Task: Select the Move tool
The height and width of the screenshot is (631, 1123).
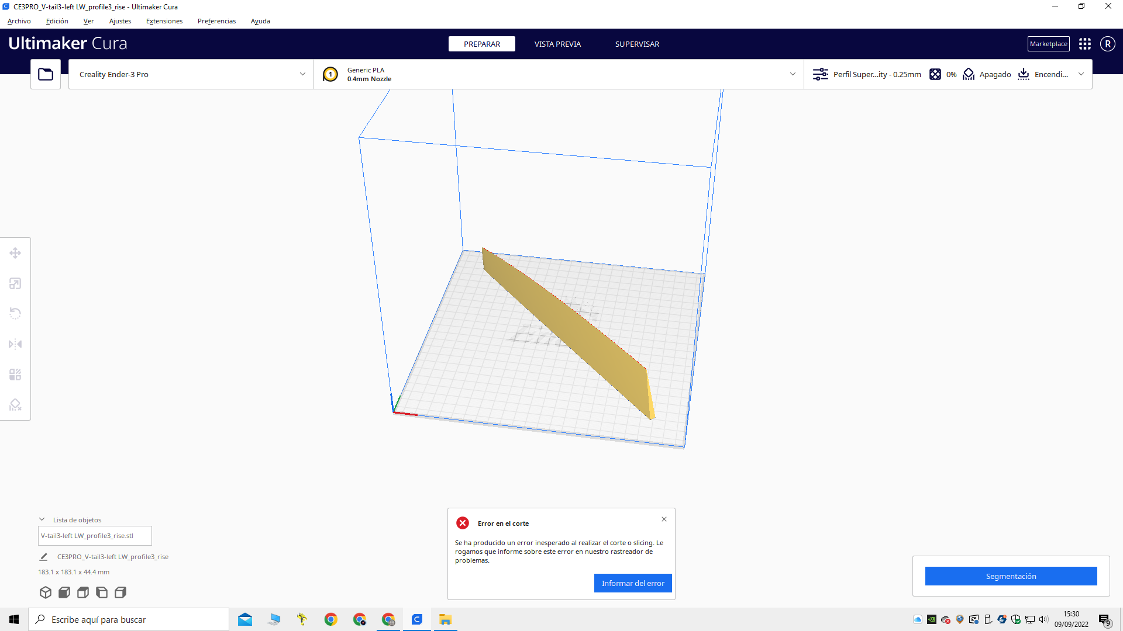Action: click(15, 252)
